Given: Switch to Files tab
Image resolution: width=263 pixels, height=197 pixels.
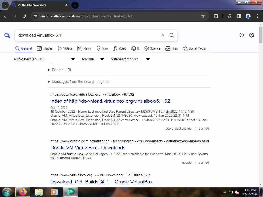Looking at the screenshot, I should pos(171,48).
